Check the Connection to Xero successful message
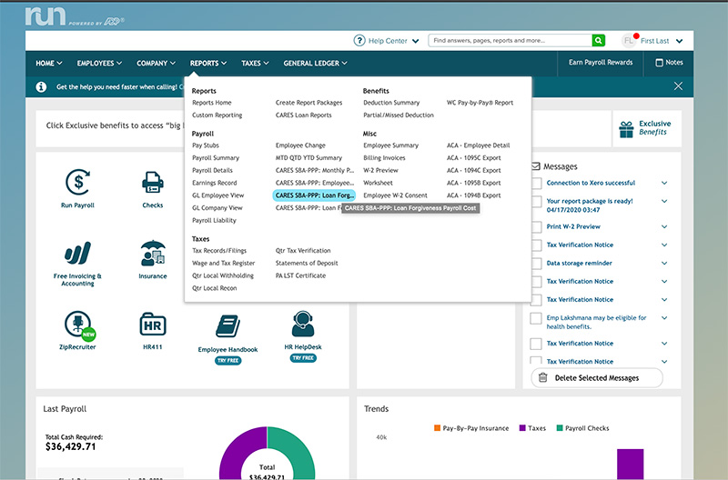Screen dimensions: 728x480 coord(536,183)
